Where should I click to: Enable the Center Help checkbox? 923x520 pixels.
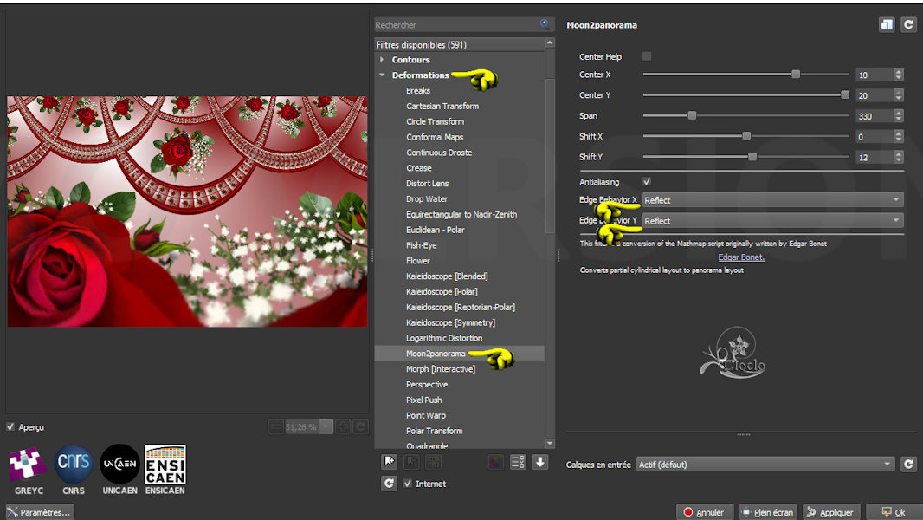(x=647, y=56)
